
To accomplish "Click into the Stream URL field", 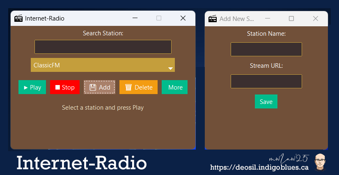I will (266, 81).
